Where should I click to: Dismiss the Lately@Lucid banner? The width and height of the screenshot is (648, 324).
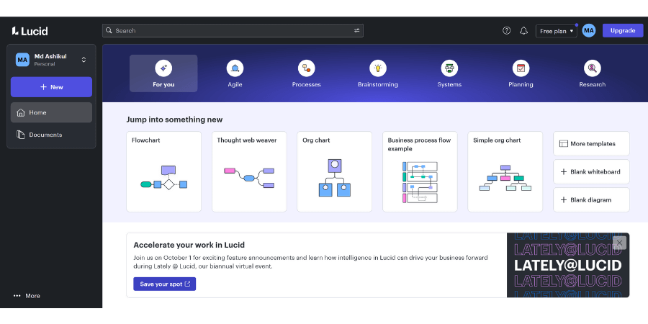coord(619,243)
